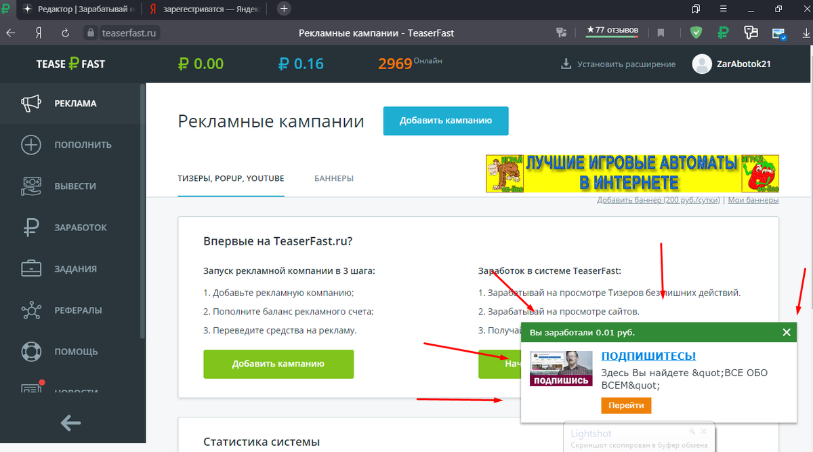The width and height of the screenshot is (813, 452).
Task: Click the ЗАДАНИЯ briefcase icon
Action: coord(31,269)
